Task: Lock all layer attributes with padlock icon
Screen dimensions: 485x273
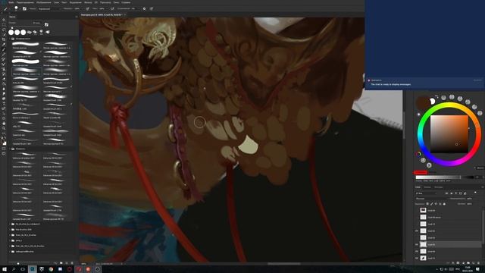Action: 445,204
